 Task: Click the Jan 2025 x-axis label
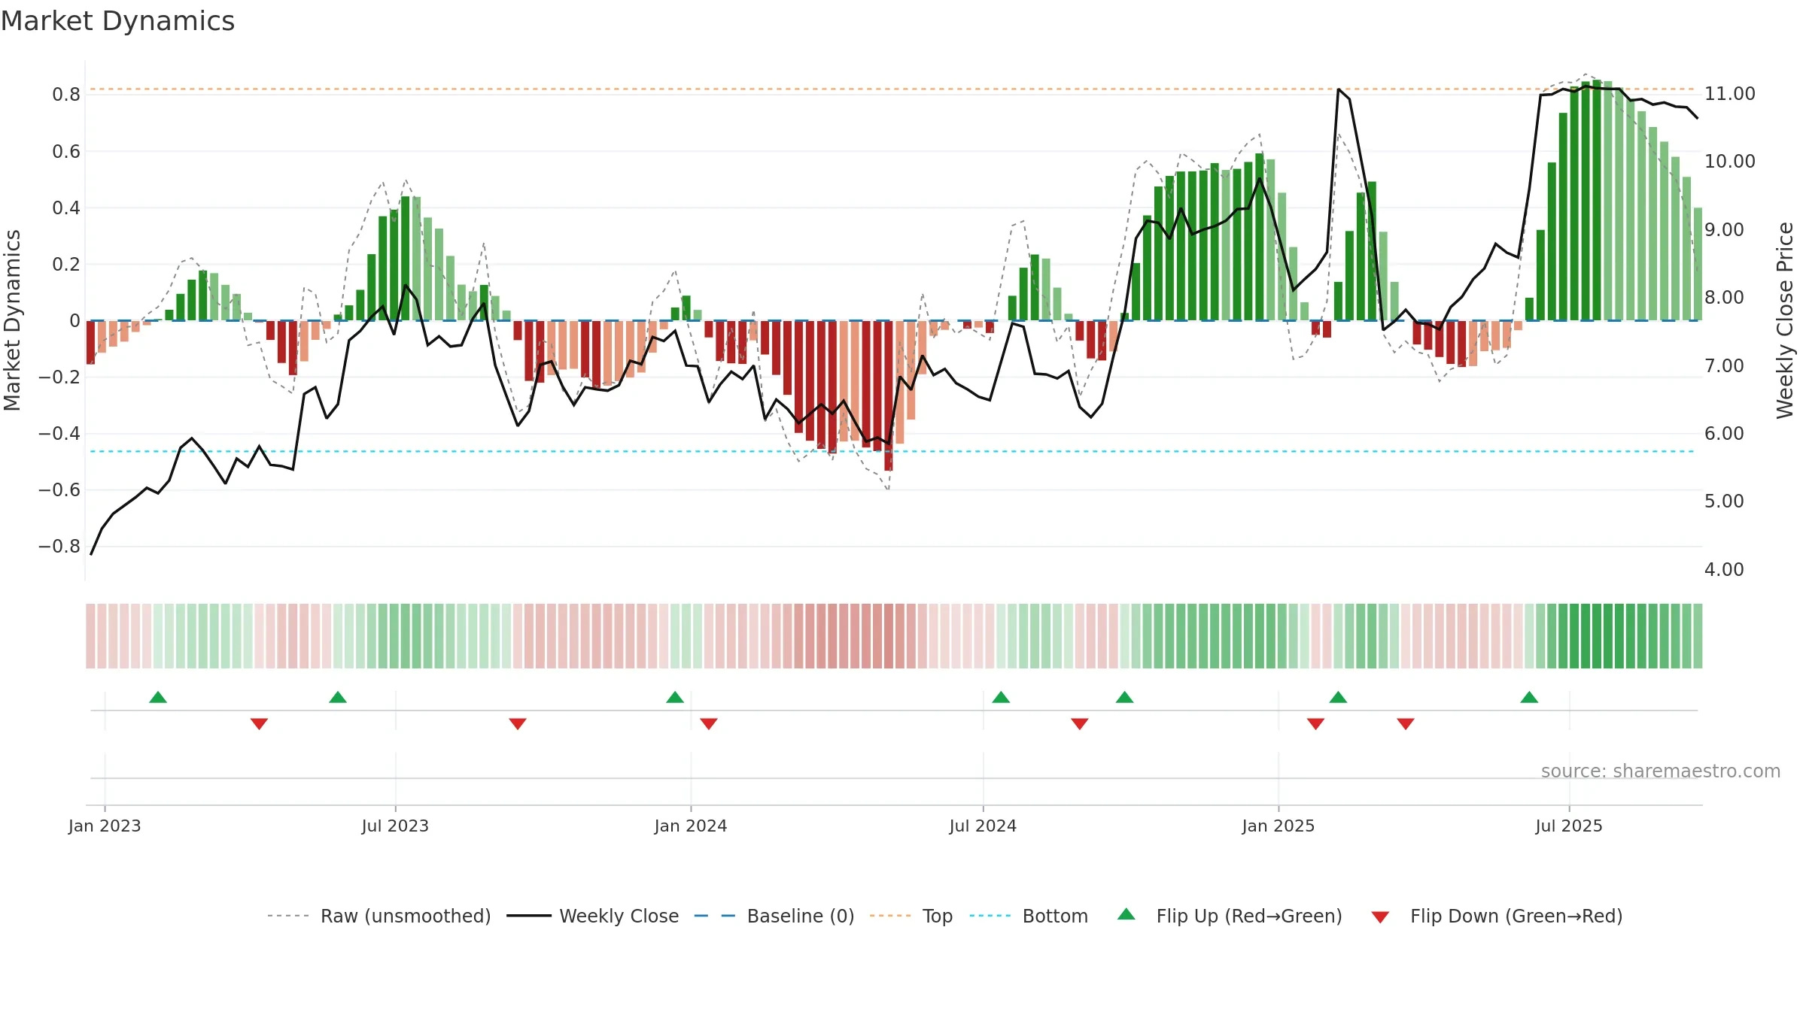click(x=1278, y=826)
